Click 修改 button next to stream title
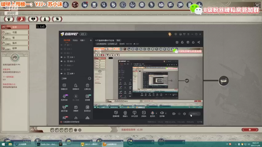 click(x=119, y=40)
